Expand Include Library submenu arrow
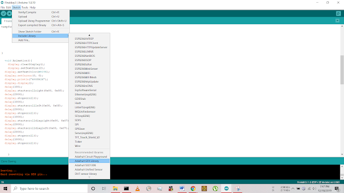The height and width of the screenshot is (193, 344). 68,36
